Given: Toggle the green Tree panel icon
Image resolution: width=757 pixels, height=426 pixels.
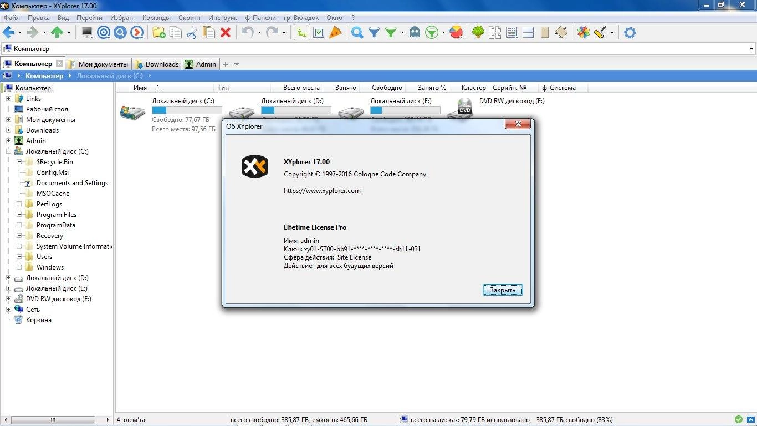Looking at the screenshot, I should click(x=478, y=33).
